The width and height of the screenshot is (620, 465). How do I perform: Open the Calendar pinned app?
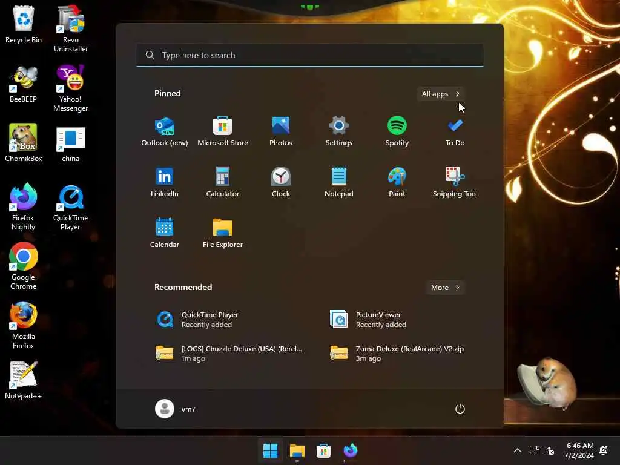point(165,233)
